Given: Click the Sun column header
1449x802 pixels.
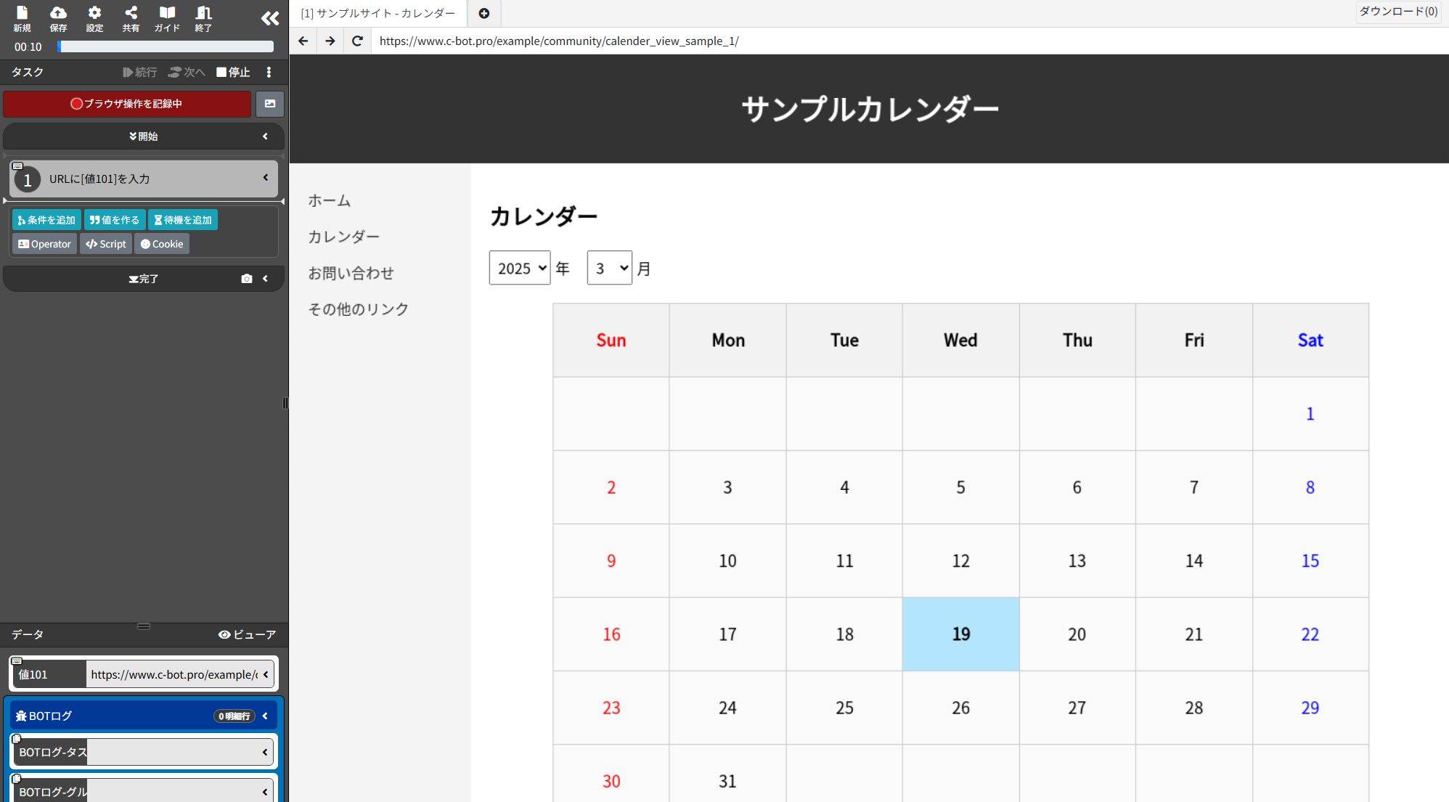Looking at the screenshot, I should [x=611, y=340].
